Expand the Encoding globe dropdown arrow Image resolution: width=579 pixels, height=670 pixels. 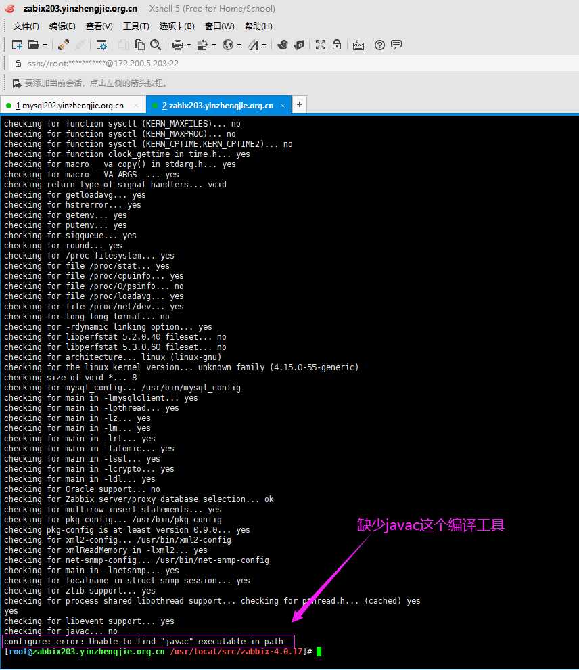pyautogui.click(x=239, y=45)
